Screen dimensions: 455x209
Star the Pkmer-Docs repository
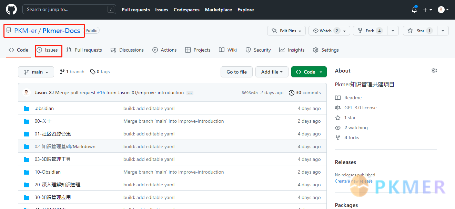coord(420,31)
